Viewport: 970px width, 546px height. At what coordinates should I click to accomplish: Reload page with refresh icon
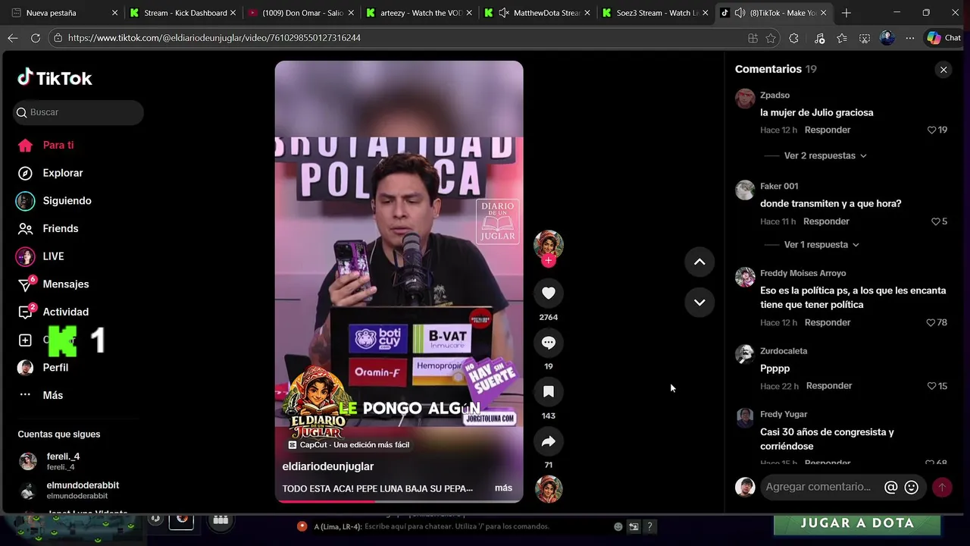(36, 38)
